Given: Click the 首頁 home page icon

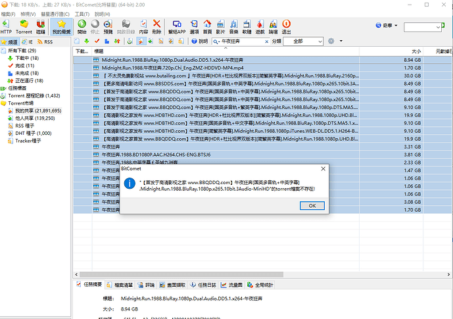Looking at the screenshot, I should point(207,26).
